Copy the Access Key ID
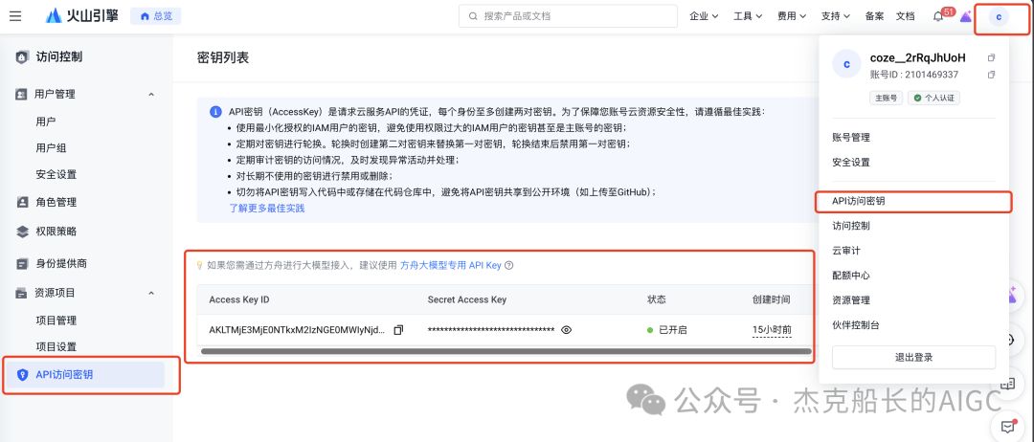 (x=397, y=330)
